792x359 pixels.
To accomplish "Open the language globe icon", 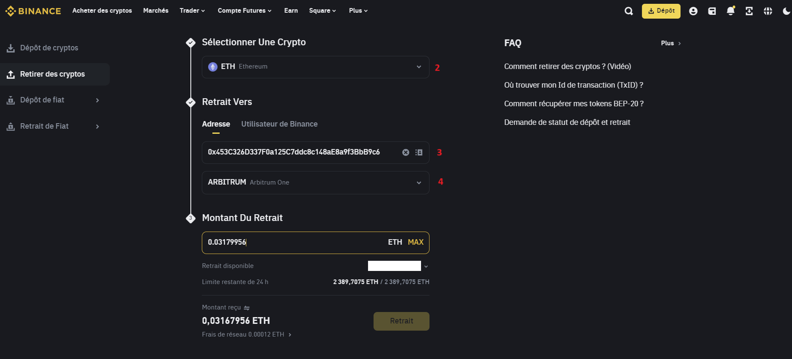I will coord(768,11).
